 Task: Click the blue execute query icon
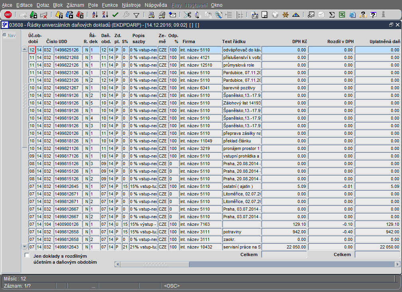tap(69, 15)
